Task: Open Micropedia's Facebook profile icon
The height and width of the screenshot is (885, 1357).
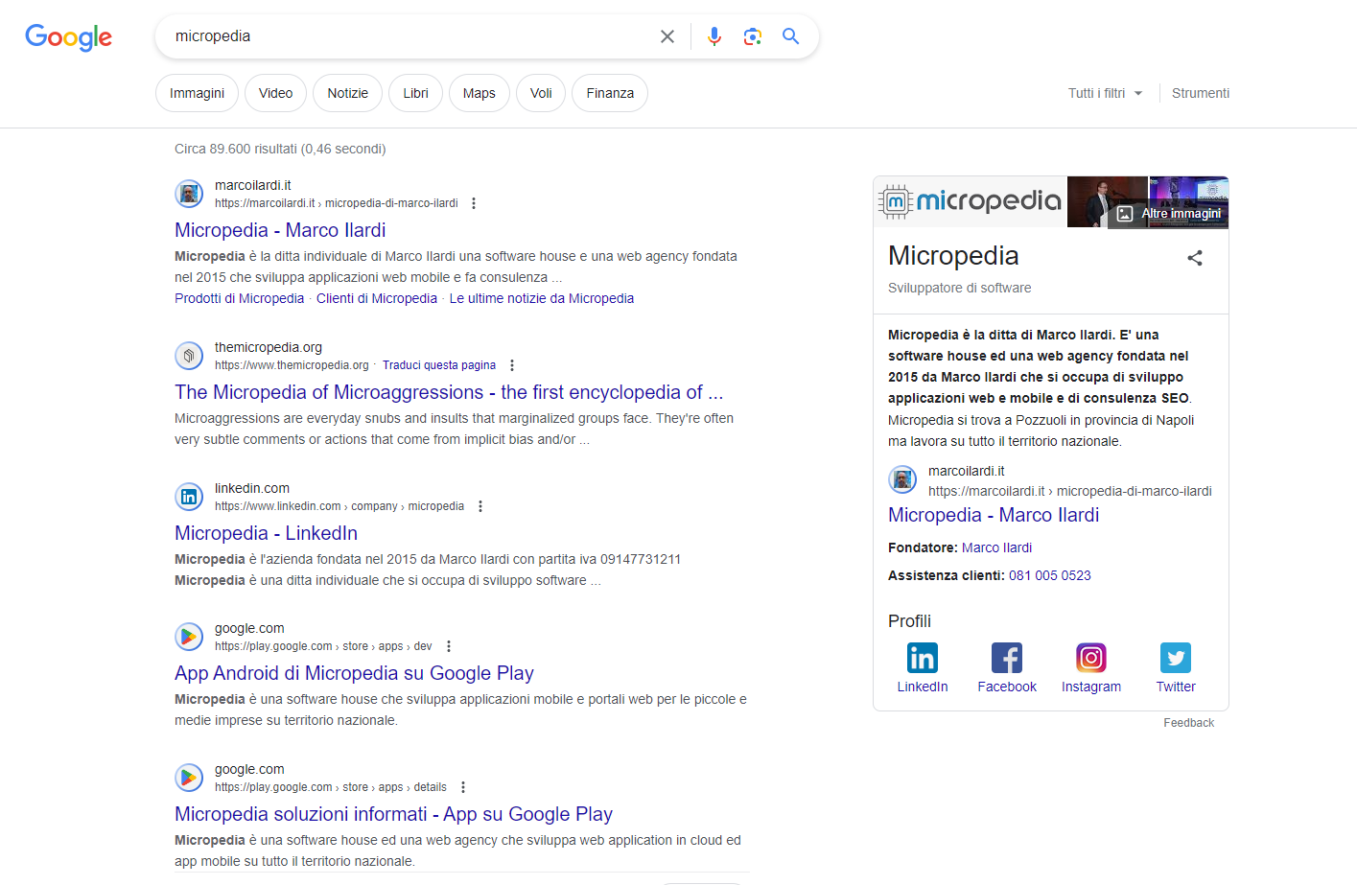Action: (1006, 658)
